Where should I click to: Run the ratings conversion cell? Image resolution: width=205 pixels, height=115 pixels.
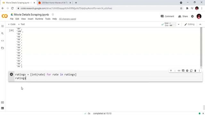click(12, 74)
